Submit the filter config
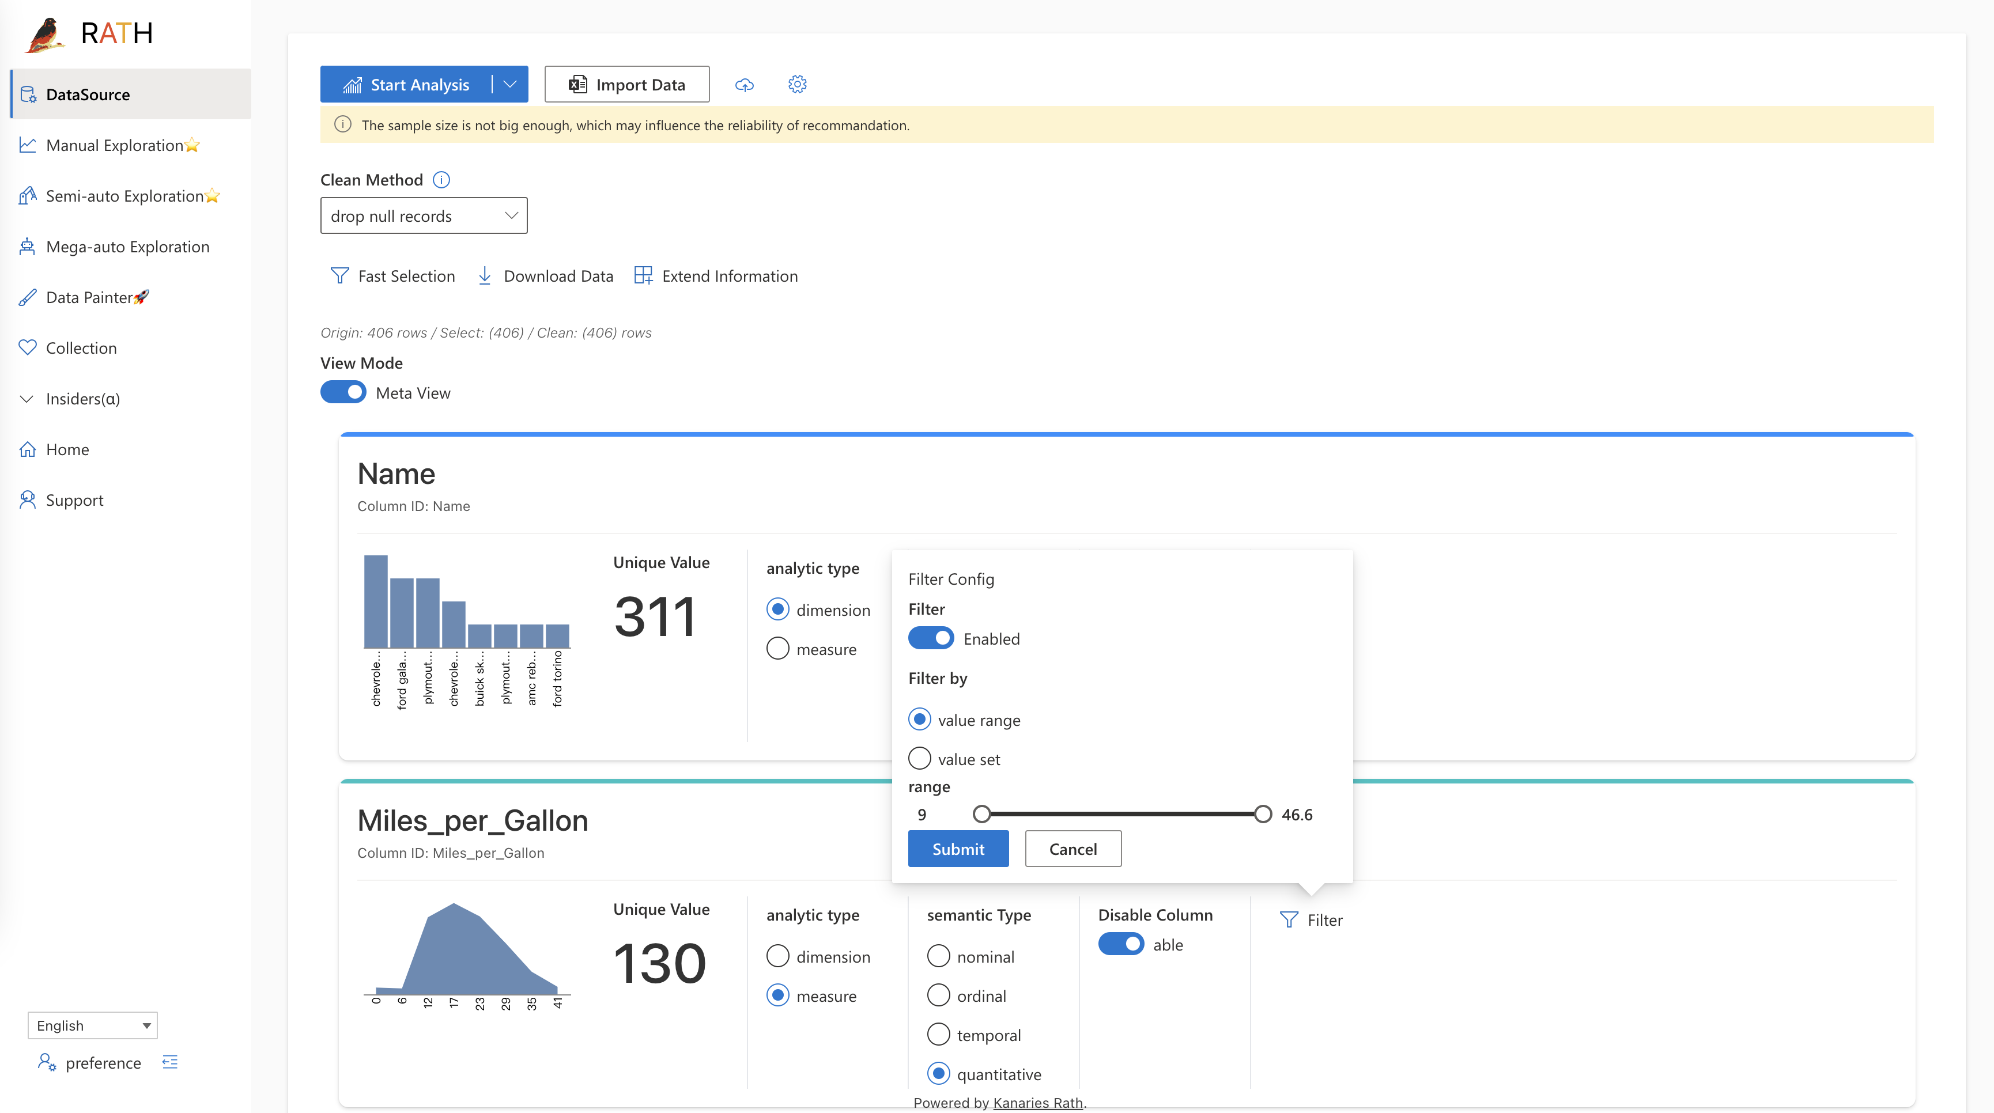 958,849
